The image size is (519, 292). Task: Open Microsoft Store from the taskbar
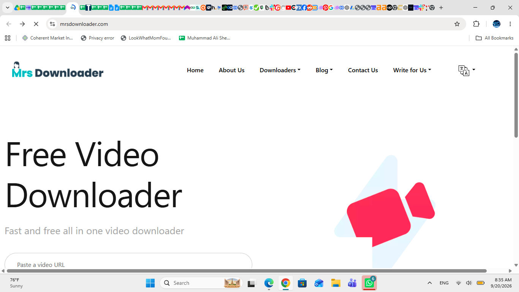pyautogui.click(x=302, y=283)
